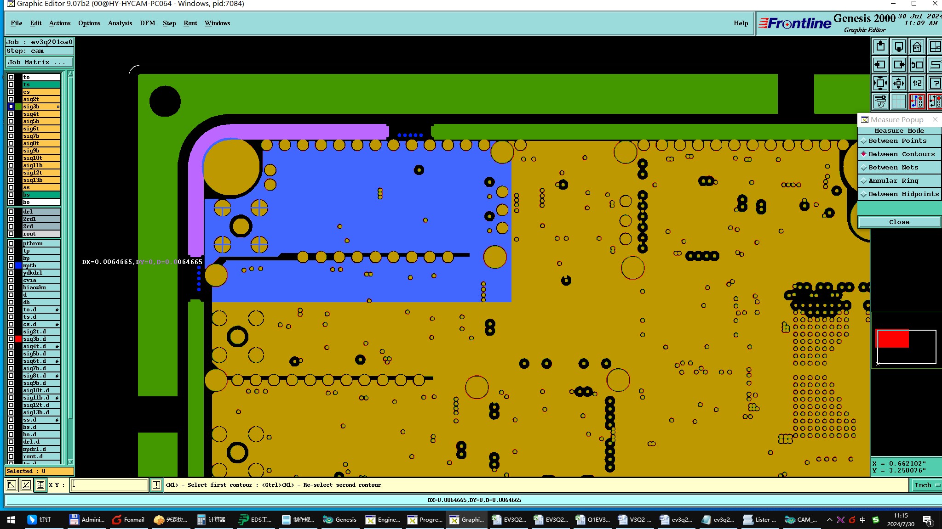
Task: Open the Analysis menu
Action: click(120, 23)
